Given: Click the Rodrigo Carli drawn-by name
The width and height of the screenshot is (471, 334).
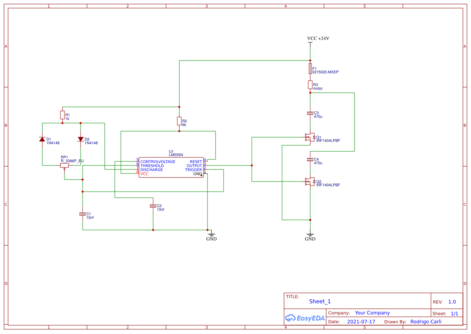Looking at the screenshot, I should click(x=426, y=321).
